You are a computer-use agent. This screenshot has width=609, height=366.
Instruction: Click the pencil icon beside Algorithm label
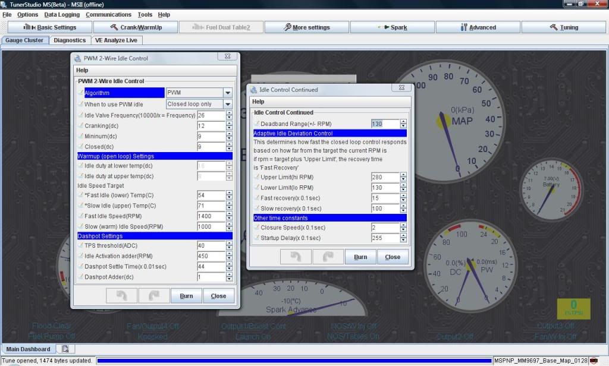(81, 93)
